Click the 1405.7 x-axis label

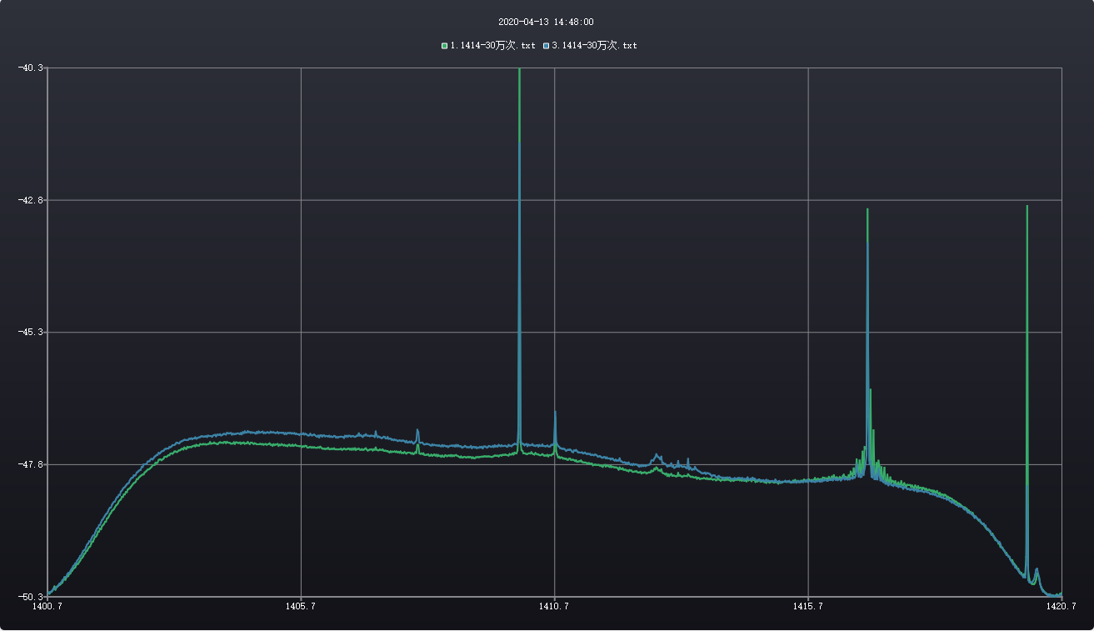(300, 607)
